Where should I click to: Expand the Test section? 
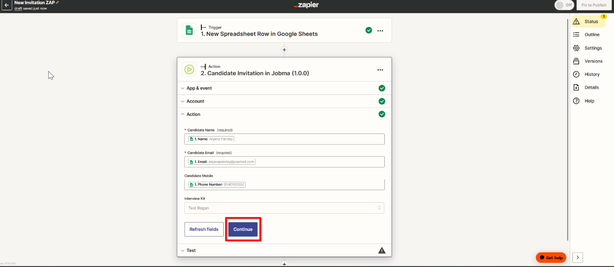[x=284, y=250]
